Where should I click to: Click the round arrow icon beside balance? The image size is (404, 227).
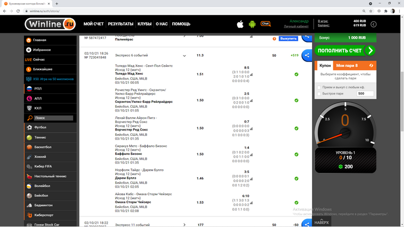click(x=373, y=24)
